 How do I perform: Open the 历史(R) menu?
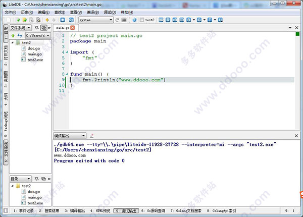(x=27, y=12)
